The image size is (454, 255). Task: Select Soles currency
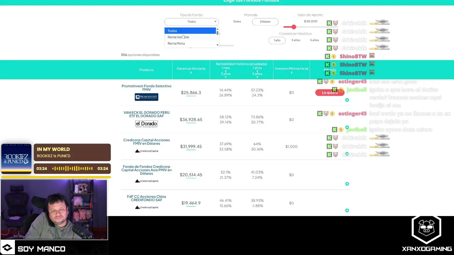(x=237, y=22)
